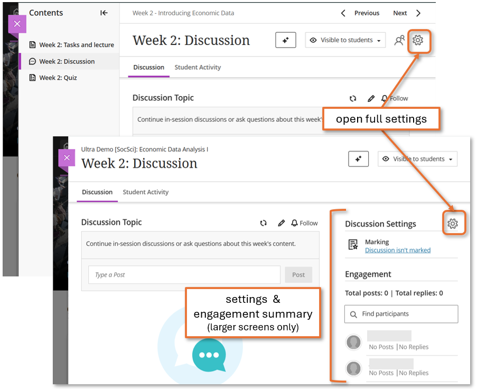Open settings gear in top header
This screenshot has height=389, width=477.
pos(417,40)
